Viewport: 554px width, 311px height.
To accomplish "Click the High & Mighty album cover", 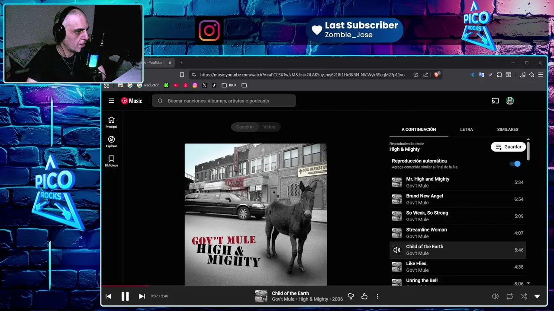I will click(256, 214).
